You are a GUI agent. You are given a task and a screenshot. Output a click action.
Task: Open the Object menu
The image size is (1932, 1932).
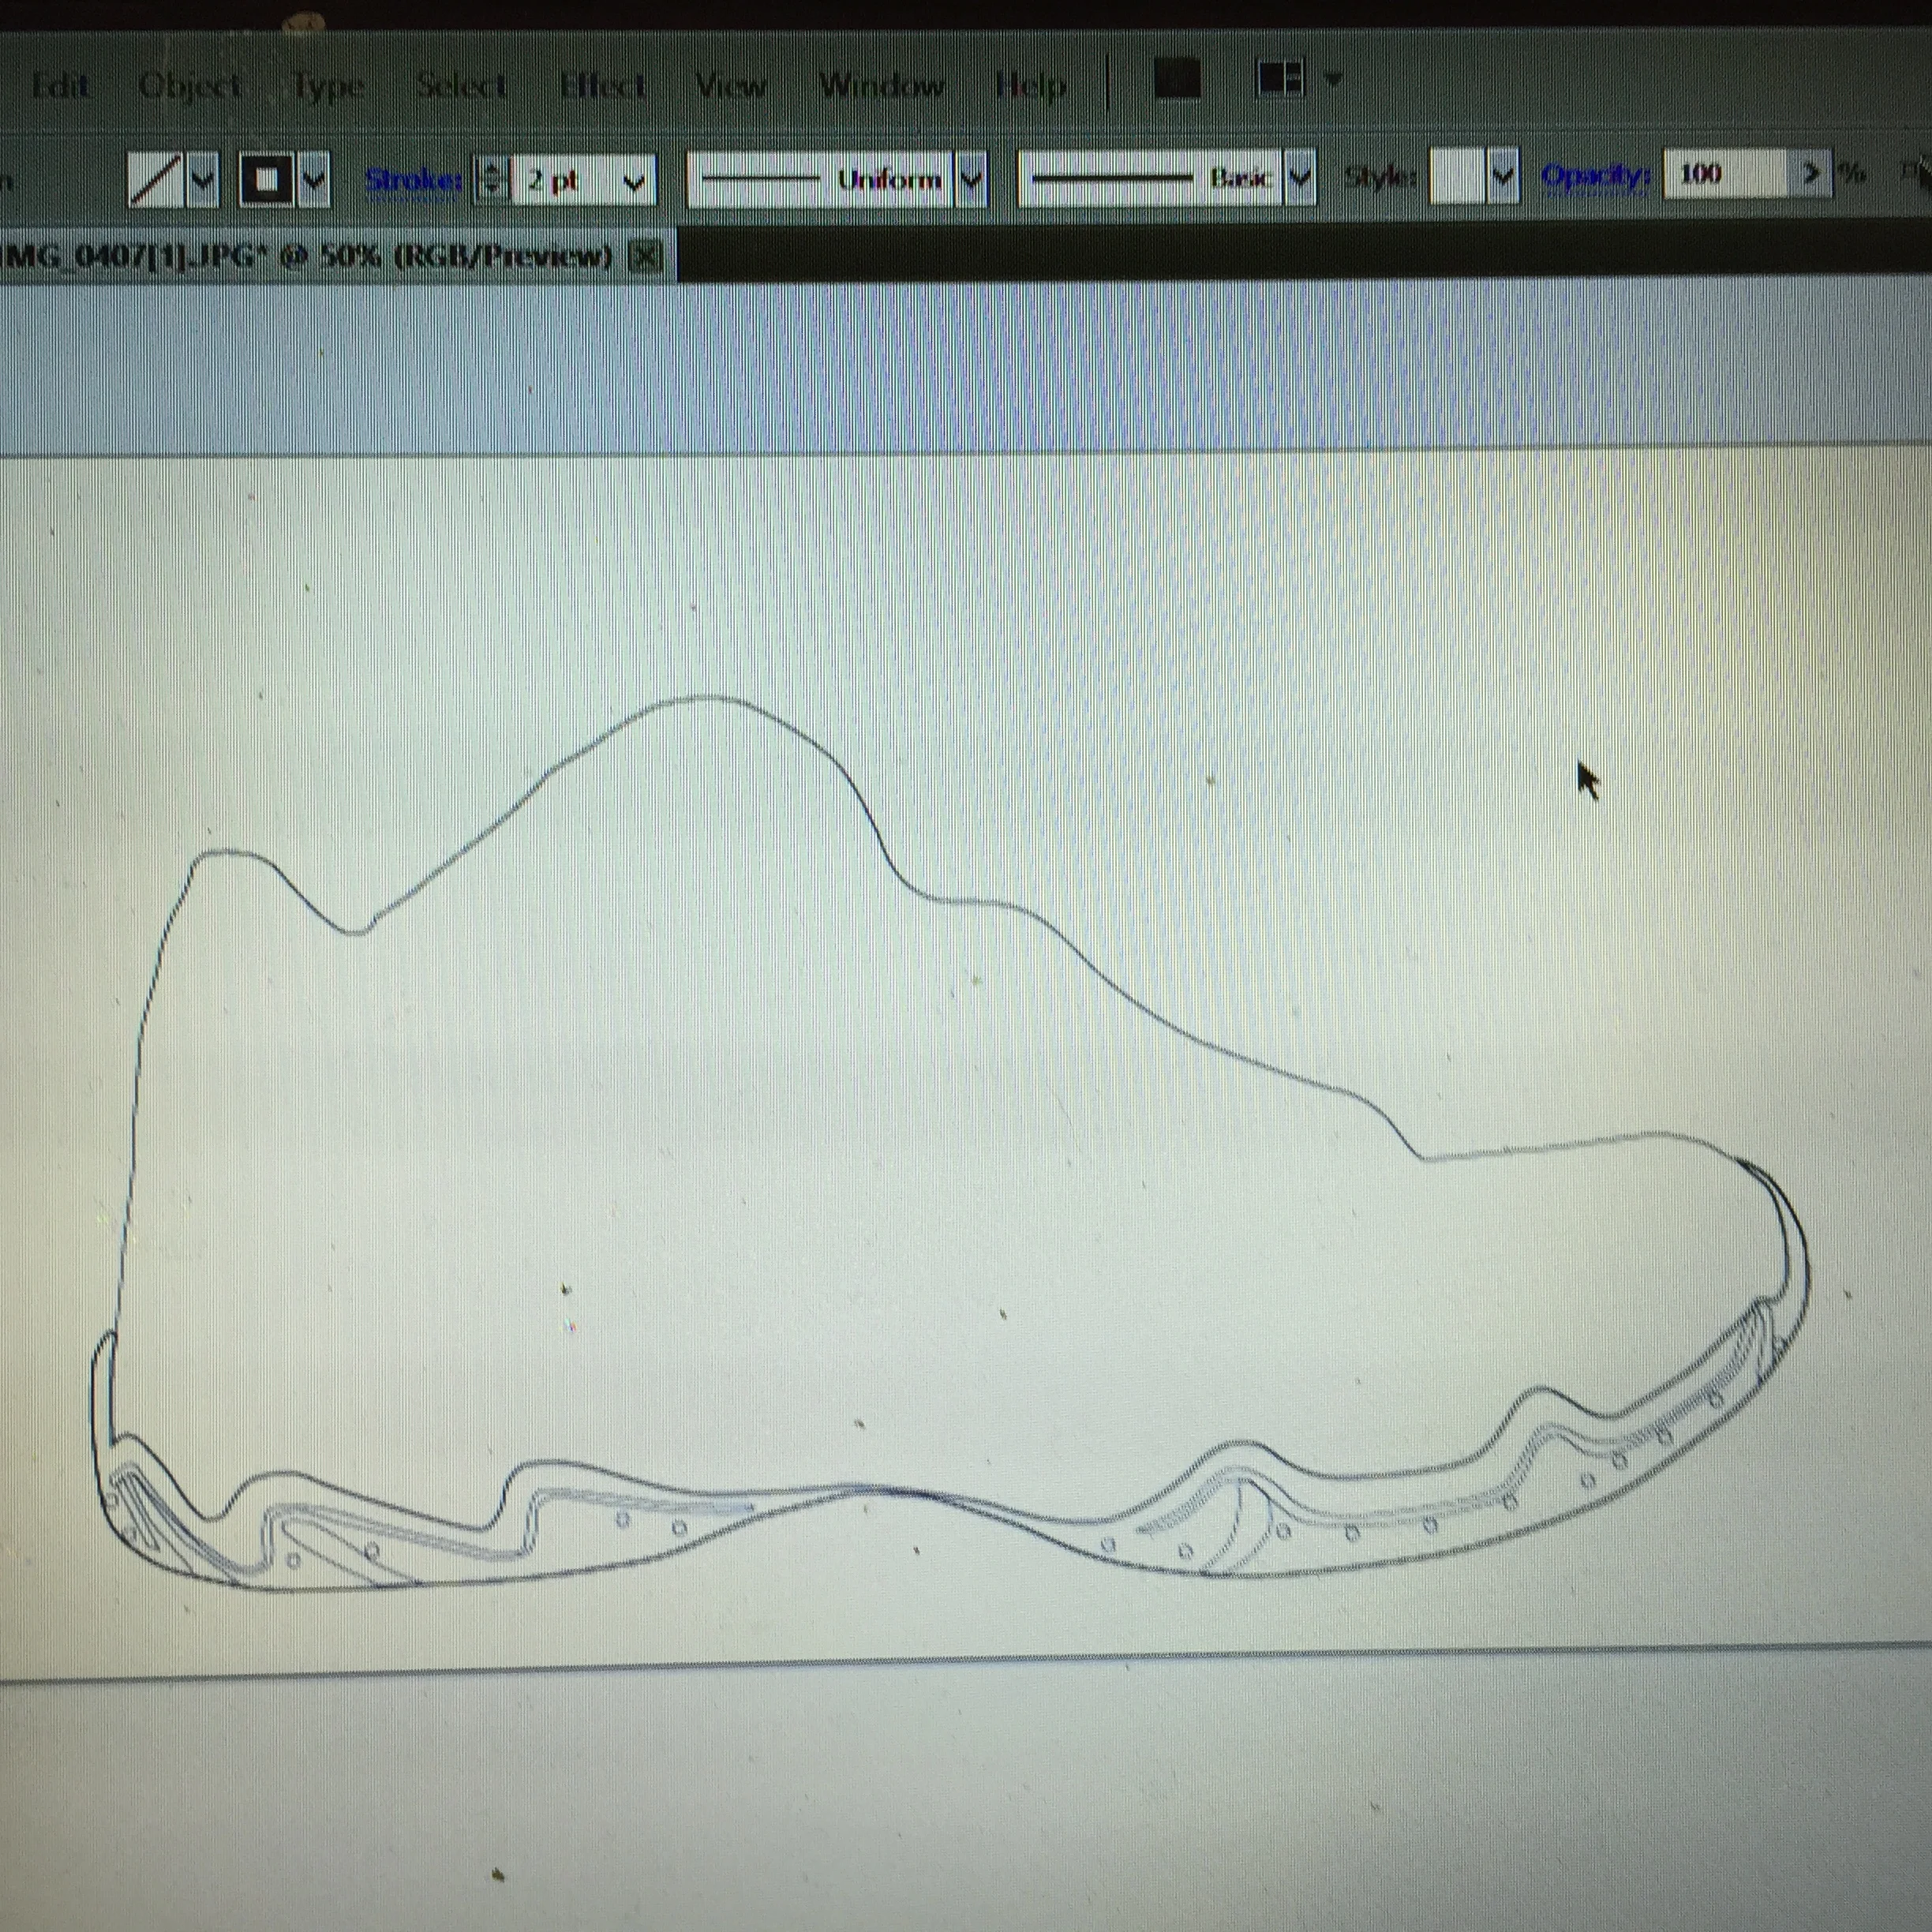click(189, 86)
